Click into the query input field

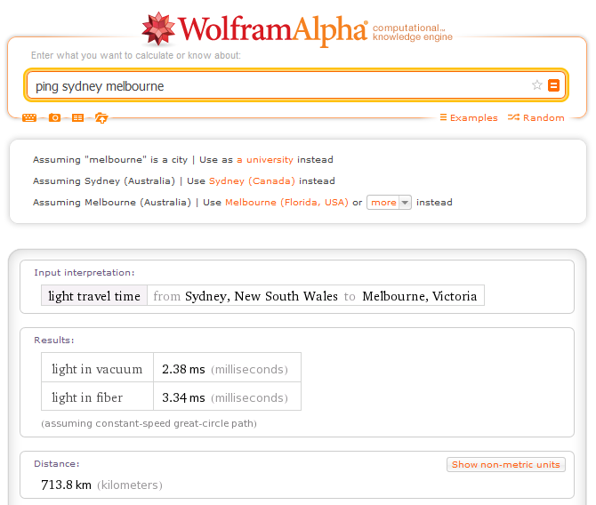[x=276, y=86]
